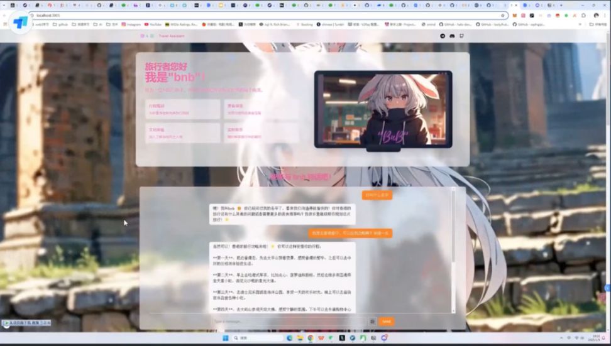This screenshot has width=611, height=346.
Task: Click the chat scrollbar down arrow
Action: pos(453,311)
